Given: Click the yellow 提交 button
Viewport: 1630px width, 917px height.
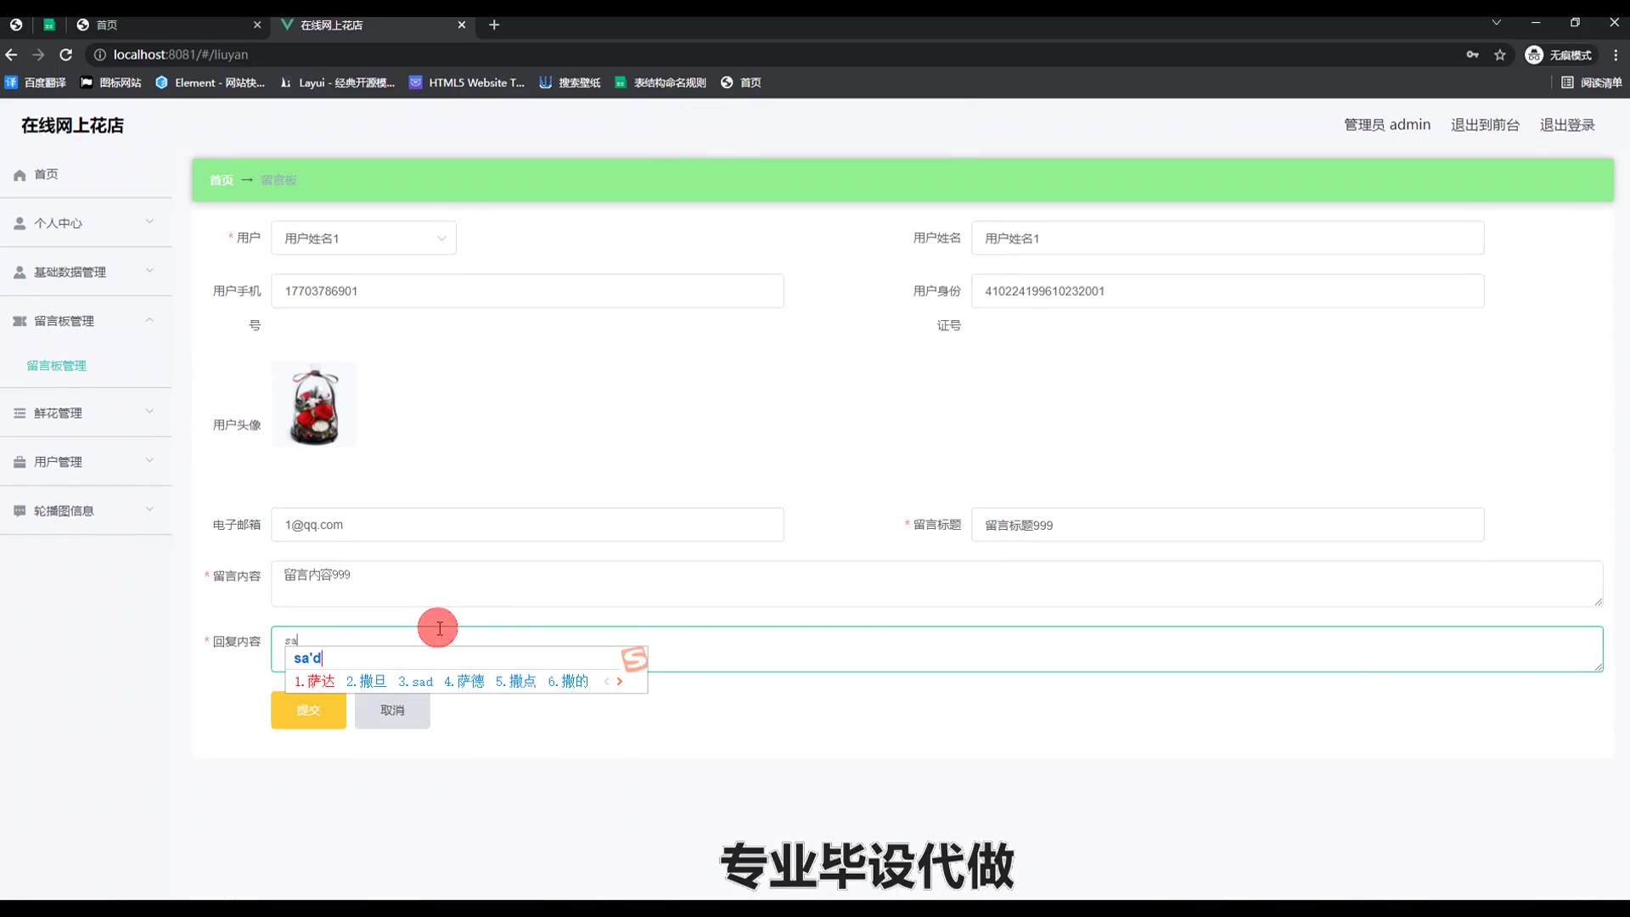Looking at the screenshot, I should pyautogui.click(x=308, y=711).
